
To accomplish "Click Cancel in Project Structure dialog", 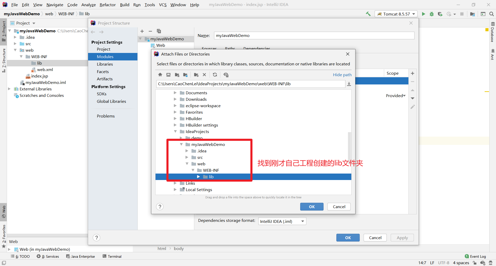I will [375, 238].
